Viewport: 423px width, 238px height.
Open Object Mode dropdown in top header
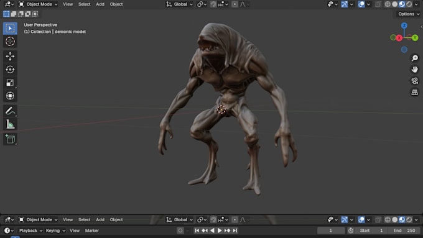[x=38, y=4]
